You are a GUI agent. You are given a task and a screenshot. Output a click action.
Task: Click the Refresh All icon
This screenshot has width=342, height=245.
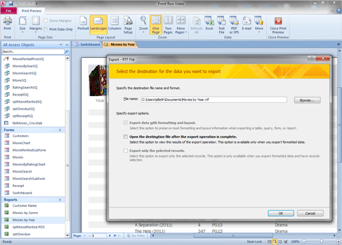click(197, 25)
